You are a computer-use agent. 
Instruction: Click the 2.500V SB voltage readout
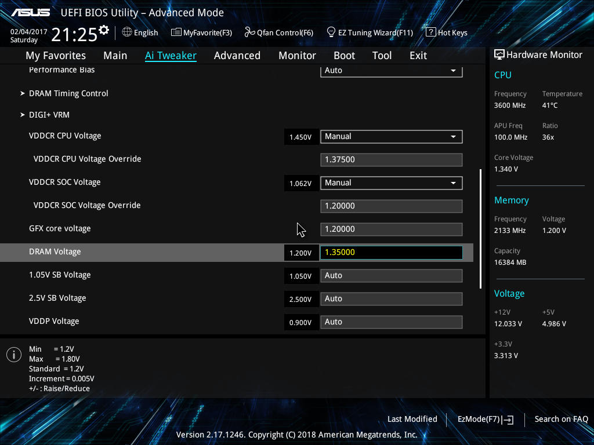[300, 300]
